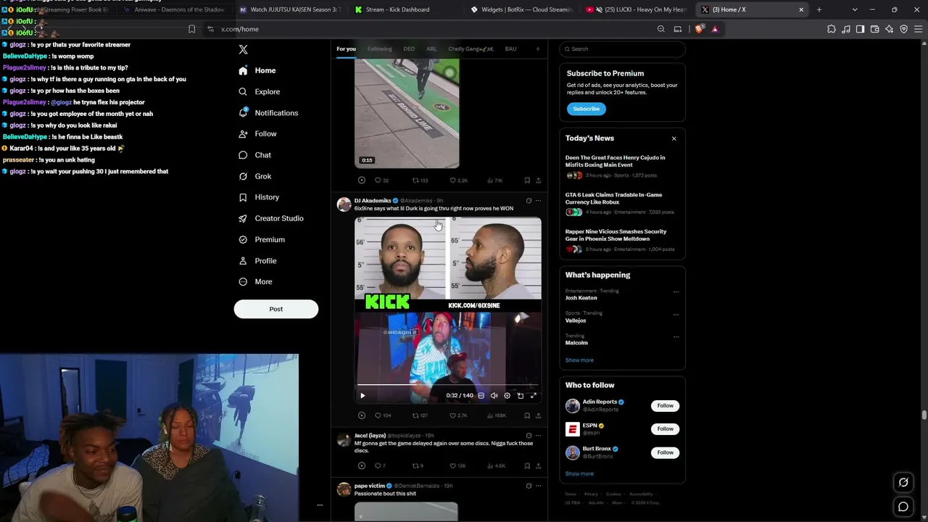Screen dimensions: 928x522
Task: Open options for Josh Keaton trend
Action: tap(676, 292)
